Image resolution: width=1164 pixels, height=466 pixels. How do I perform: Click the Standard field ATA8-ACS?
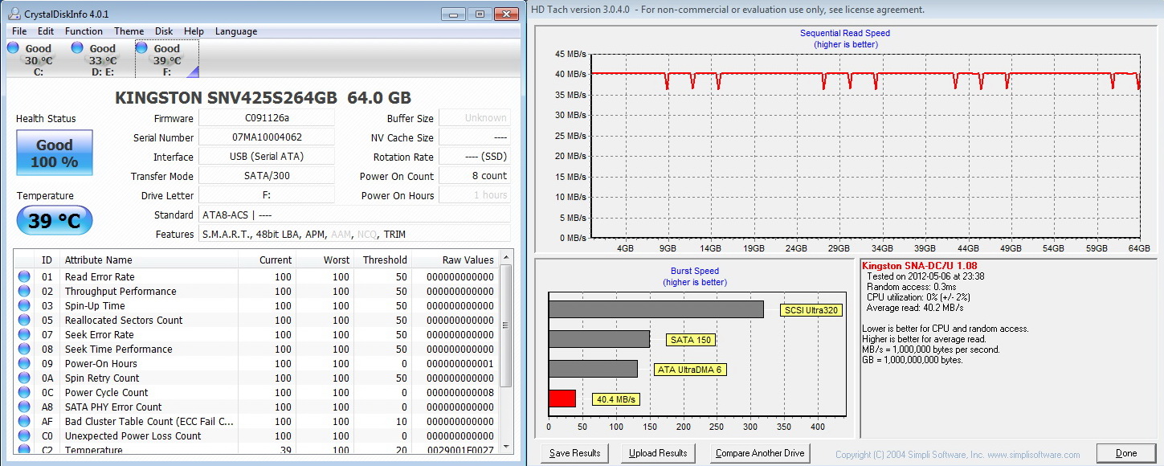[x=354, y=215]
